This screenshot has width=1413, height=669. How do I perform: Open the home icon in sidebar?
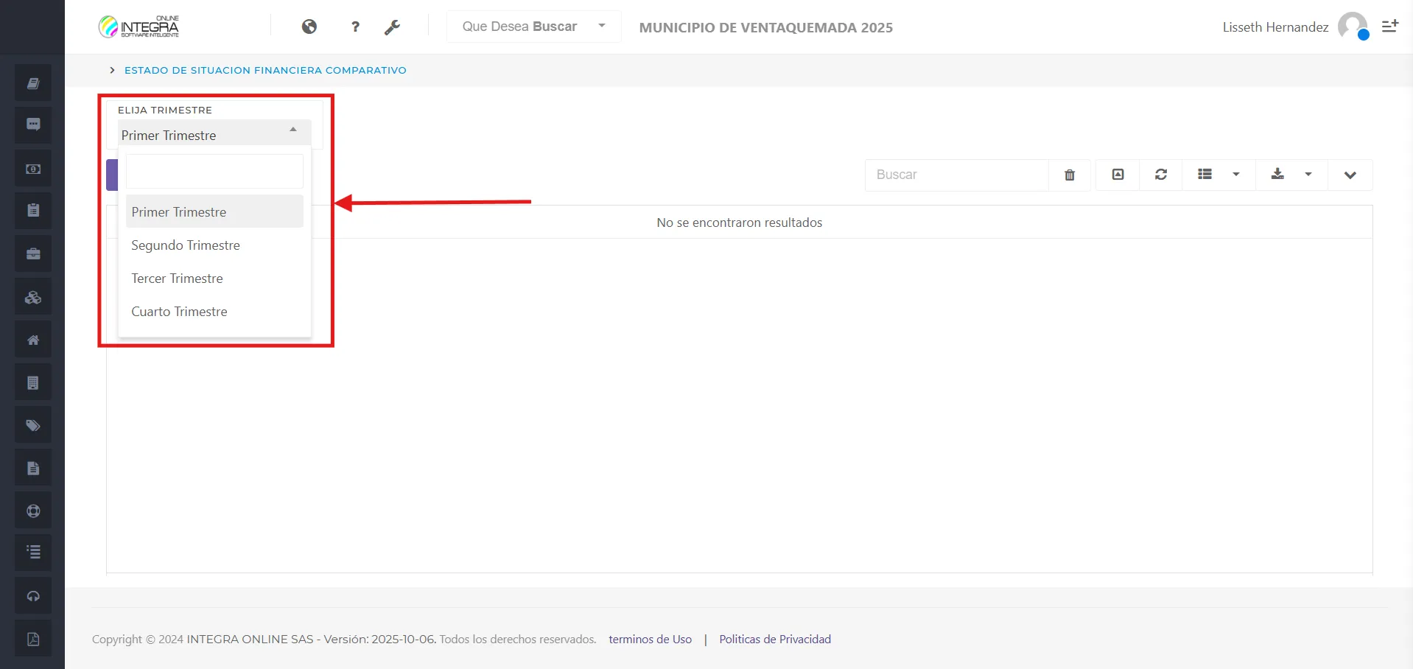point(33,340)
